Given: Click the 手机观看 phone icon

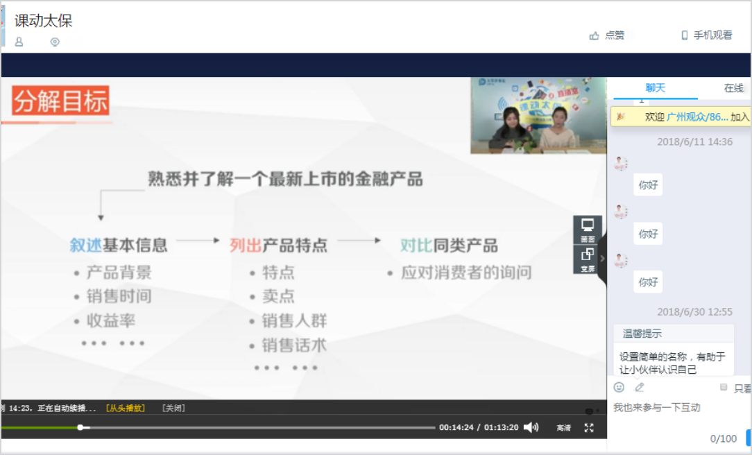Looking at the screenshot, I should tap(684, 35).
